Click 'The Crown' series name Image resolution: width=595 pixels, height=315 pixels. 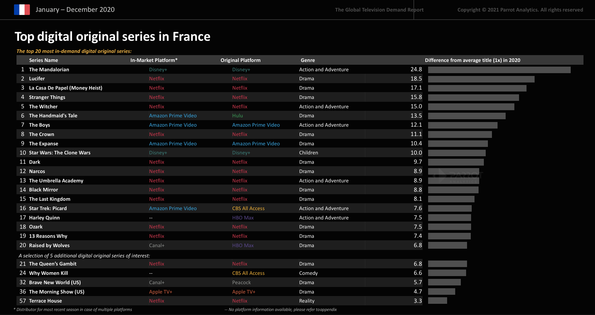41,134
